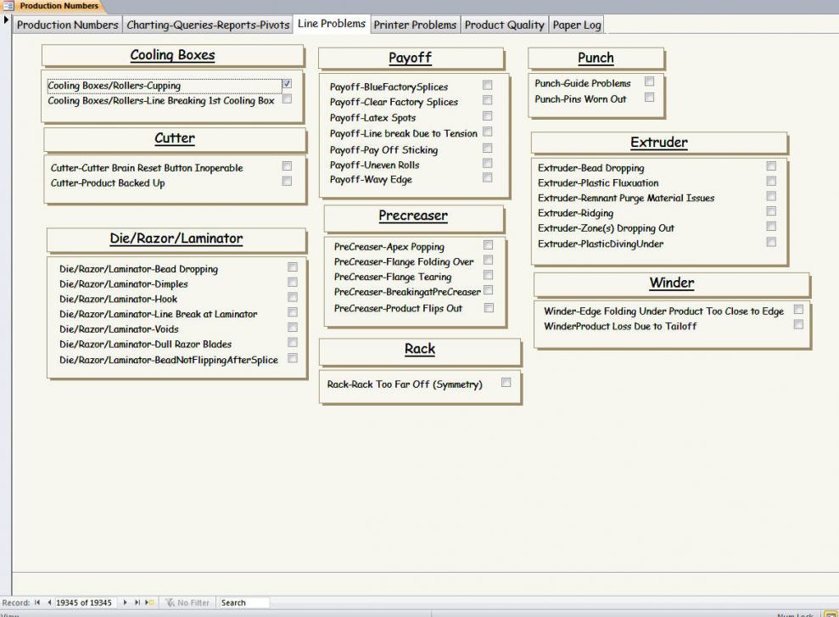Click the Cooling Boxes section heading
839x617 pixels.
click(172, 55)
